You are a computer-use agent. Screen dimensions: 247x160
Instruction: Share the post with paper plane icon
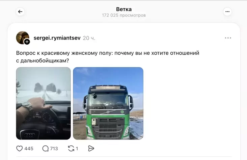(91, 148)
